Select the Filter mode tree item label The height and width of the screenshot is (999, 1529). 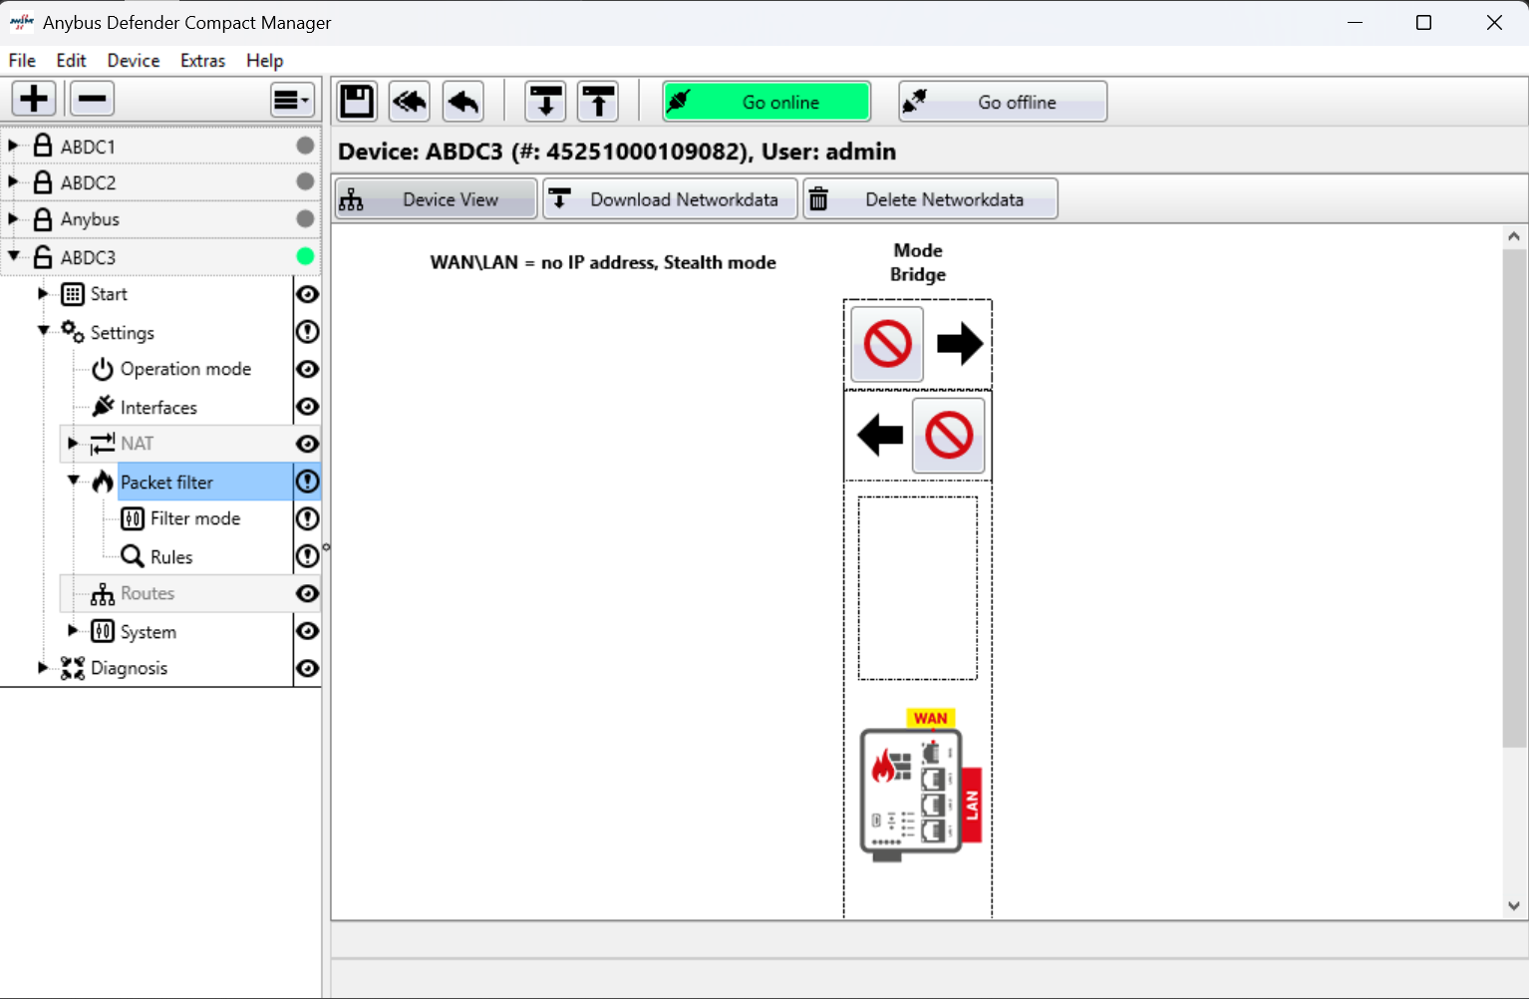[195, 518]
